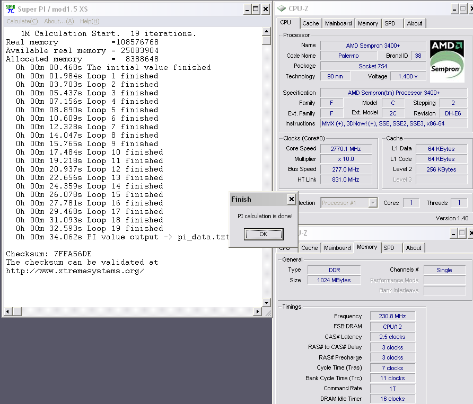Image resolution: width=473 pixels, height=404 pixels.
Task: Click the Checksum: 7FFA56DE line
Action: click(x=49, y=254)
